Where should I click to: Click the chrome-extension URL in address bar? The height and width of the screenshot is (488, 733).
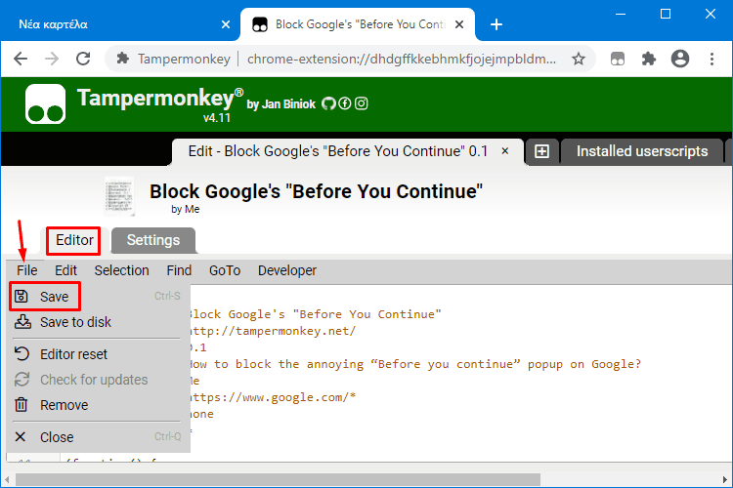(401, 59)
